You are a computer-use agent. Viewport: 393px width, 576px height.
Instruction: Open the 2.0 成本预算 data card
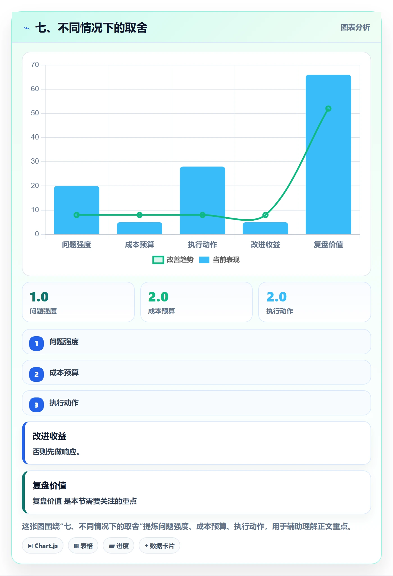pyautogui.click(x=196, y=302)
